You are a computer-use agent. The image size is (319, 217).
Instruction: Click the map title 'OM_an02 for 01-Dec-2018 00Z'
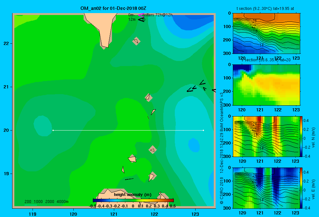point(113,8)
